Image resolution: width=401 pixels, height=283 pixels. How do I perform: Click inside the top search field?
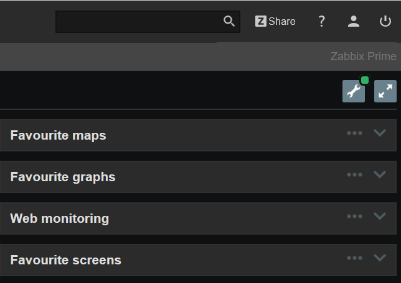coord(138,22)
